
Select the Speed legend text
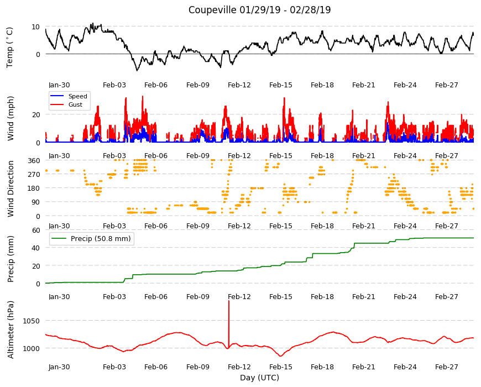pos(77,96)
